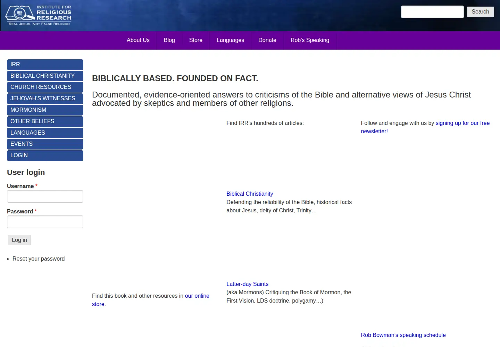View Events from the sidebar
The height and width of the screenshot is (347, 500).
[x=45, y=144]
